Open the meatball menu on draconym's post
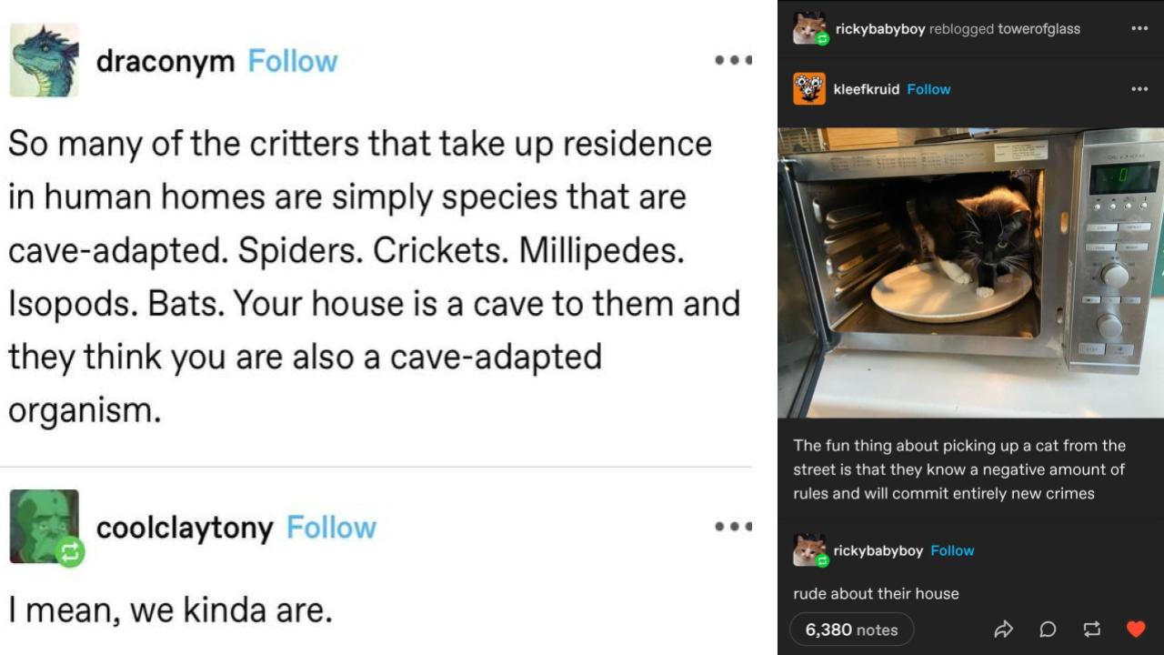The image size is (1164, 655). (733, 60)
